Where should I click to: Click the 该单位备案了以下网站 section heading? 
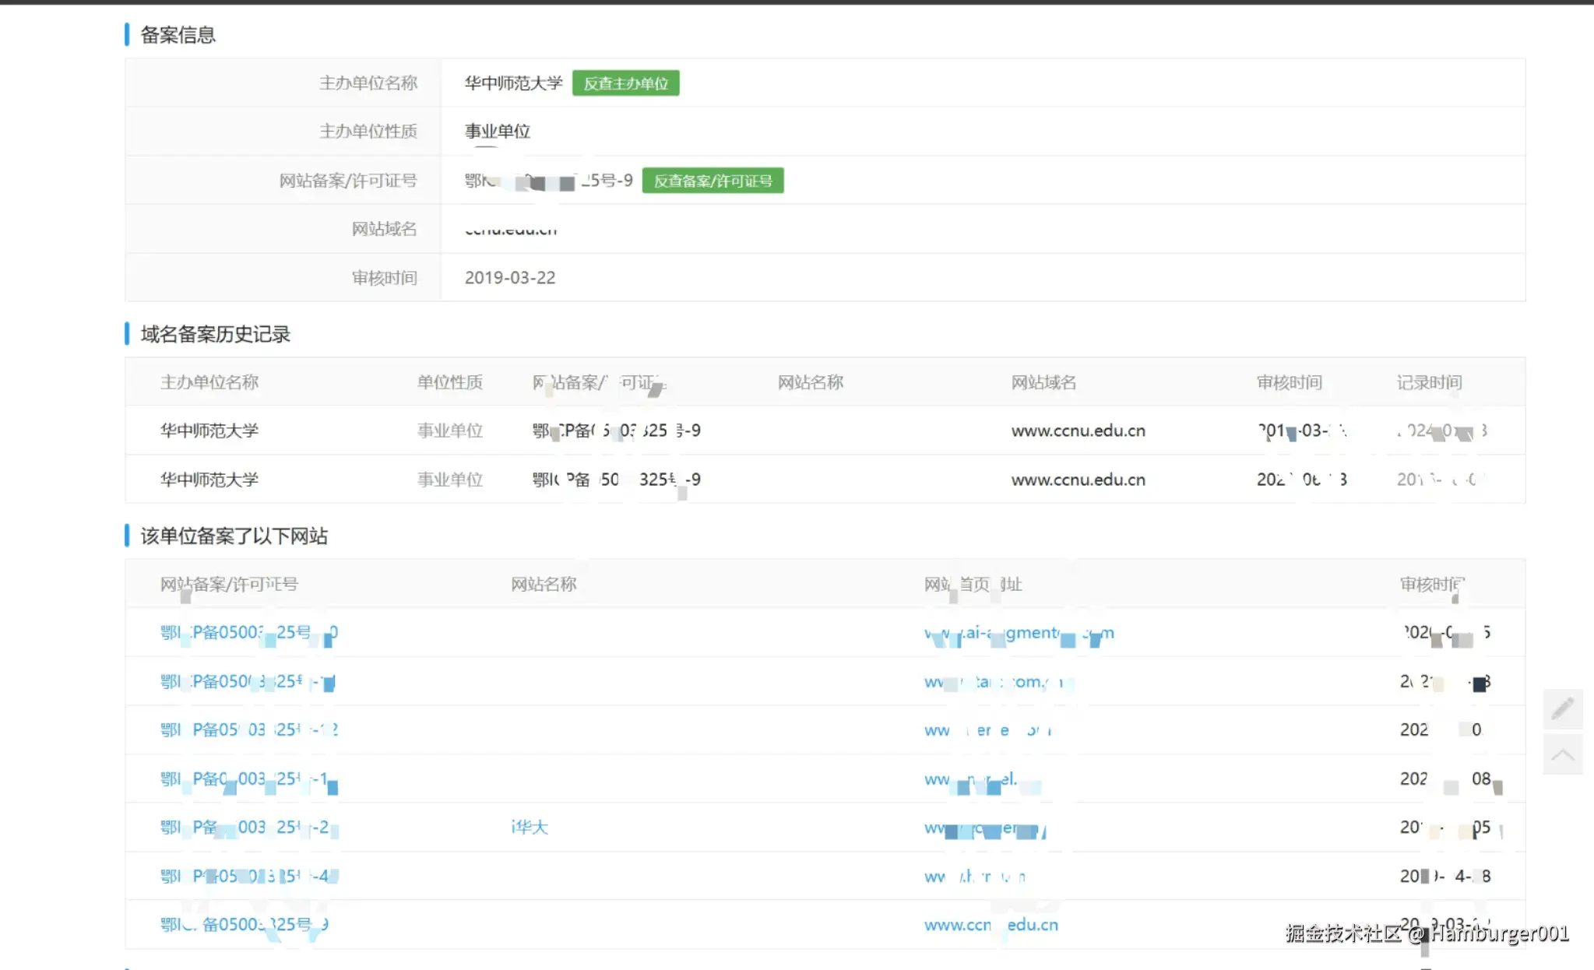[x=234, y=536]
